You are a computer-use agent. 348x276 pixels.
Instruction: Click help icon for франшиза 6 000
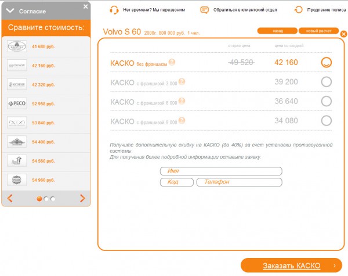pyautogui.click(x=182, y=102)
